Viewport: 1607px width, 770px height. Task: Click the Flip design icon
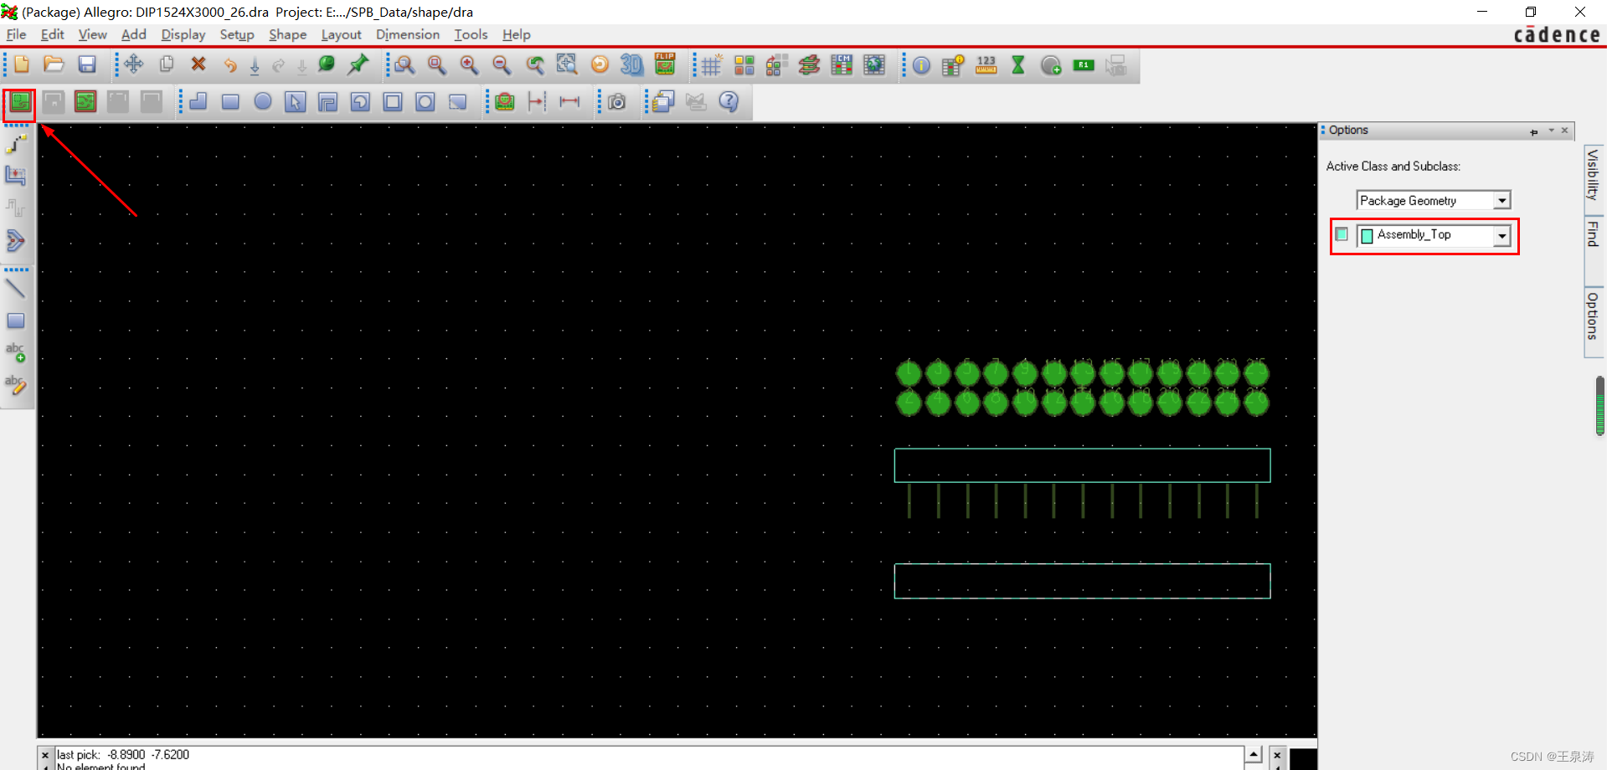[x=665, y=64]
